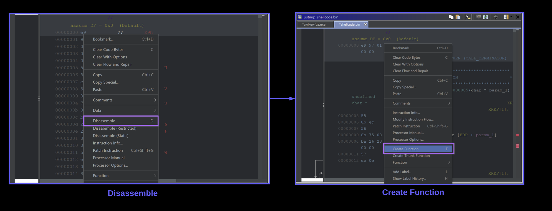Choose Disassemble (Restricted) menu entry
552x211 pixels.
(121, 128)
